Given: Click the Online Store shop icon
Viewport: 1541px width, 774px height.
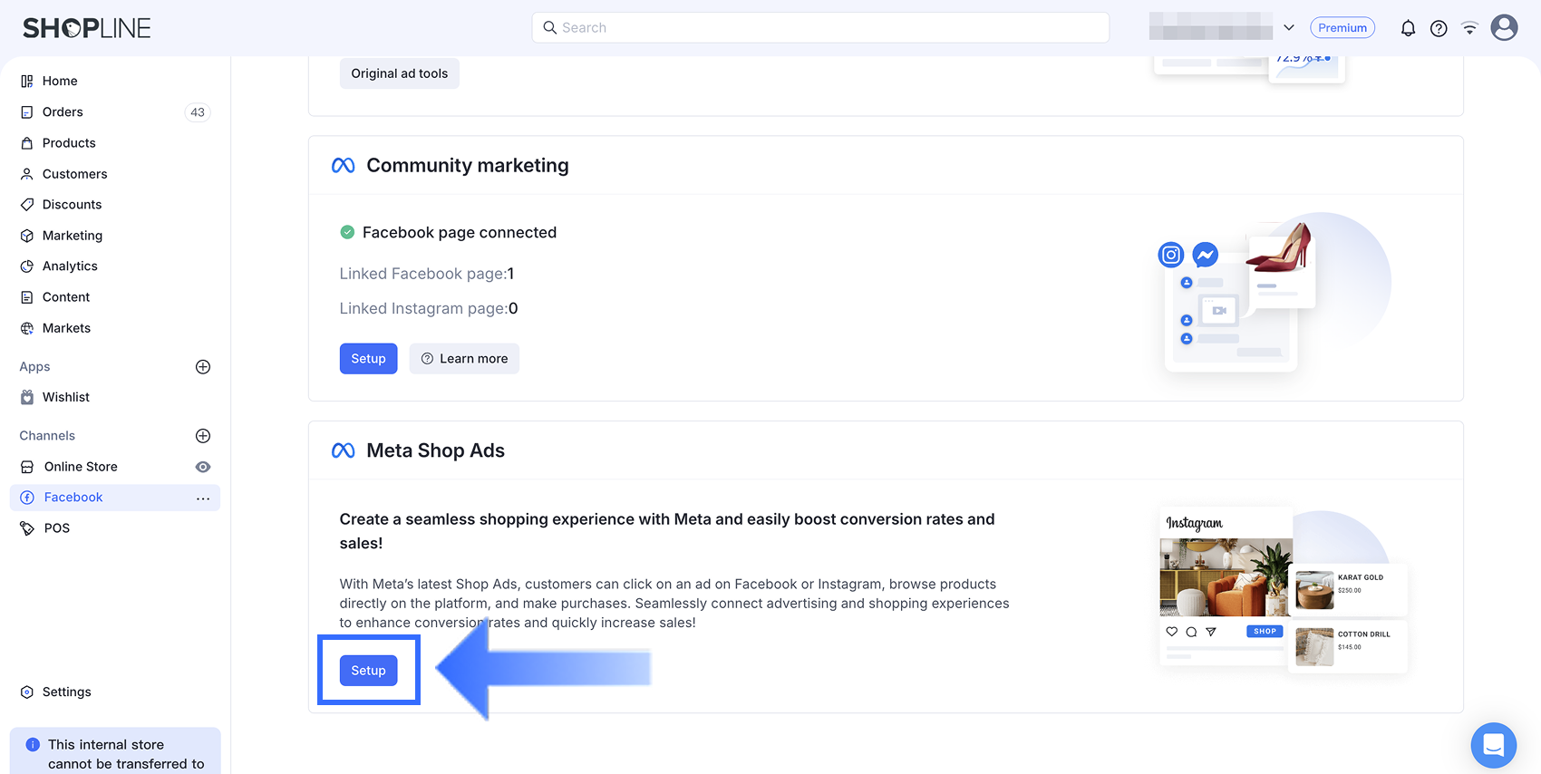Looking at the screenshot, I should (27, 467).
